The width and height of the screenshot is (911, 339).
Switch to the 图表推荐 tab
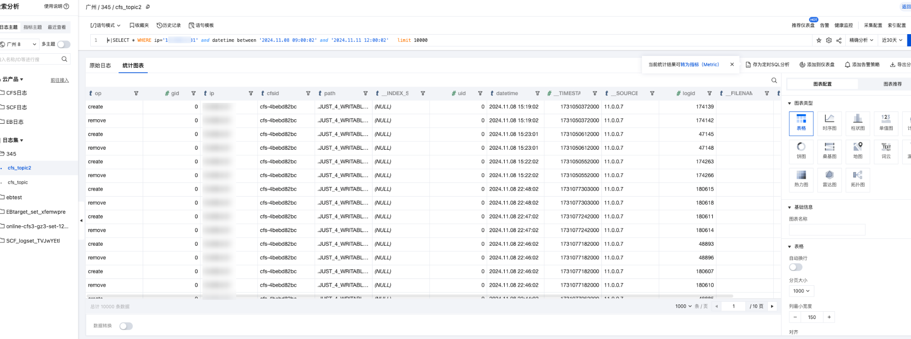coord(892,84)
